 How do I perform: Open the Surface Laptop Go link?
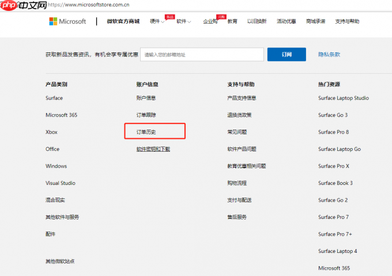340,149
